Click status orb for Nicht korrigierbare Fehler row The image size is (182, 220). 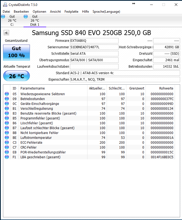click(6, 133)
